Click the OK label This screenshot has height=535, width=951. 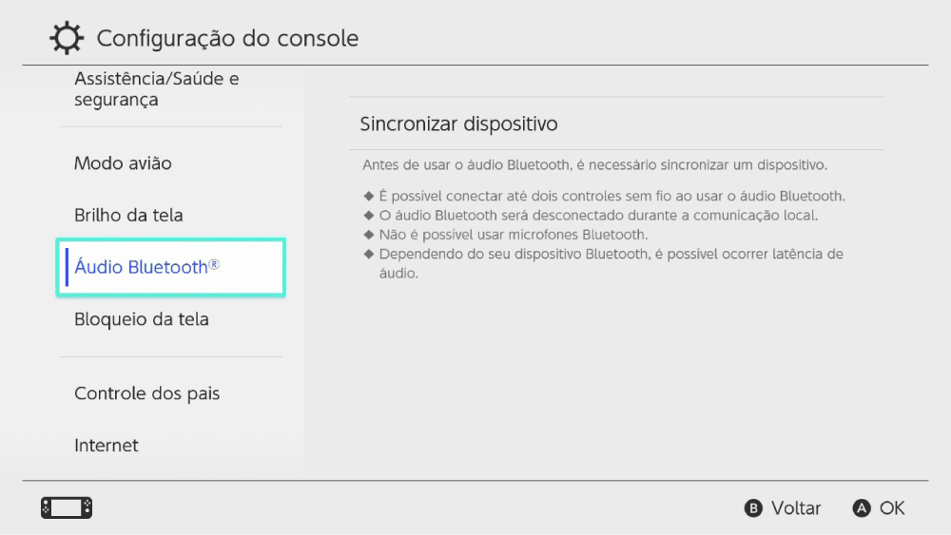click(x=891, y=508)
